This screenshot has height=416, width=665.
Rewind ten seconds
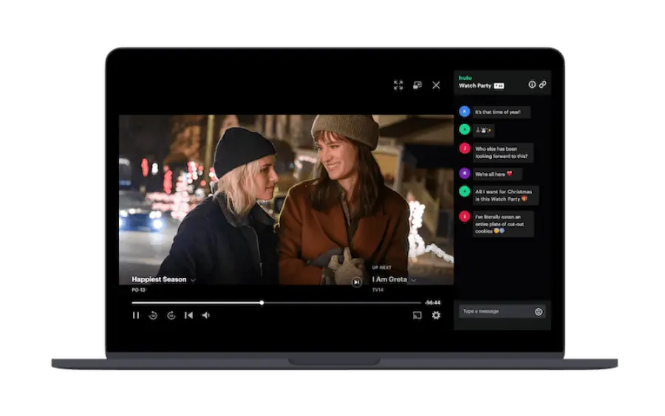153,315
